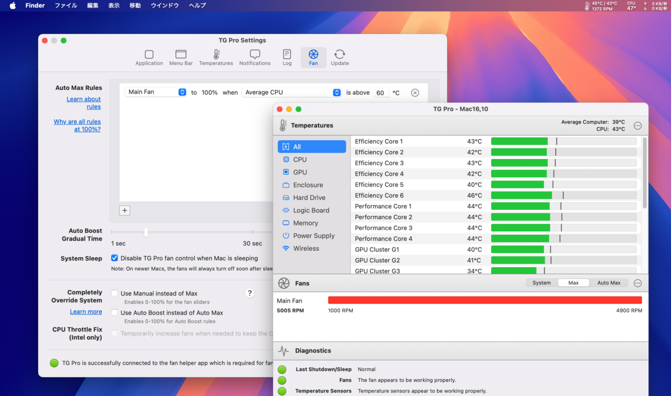671x396 pixels.
Task: Open the Update settings tab
Action: [340, 58]
